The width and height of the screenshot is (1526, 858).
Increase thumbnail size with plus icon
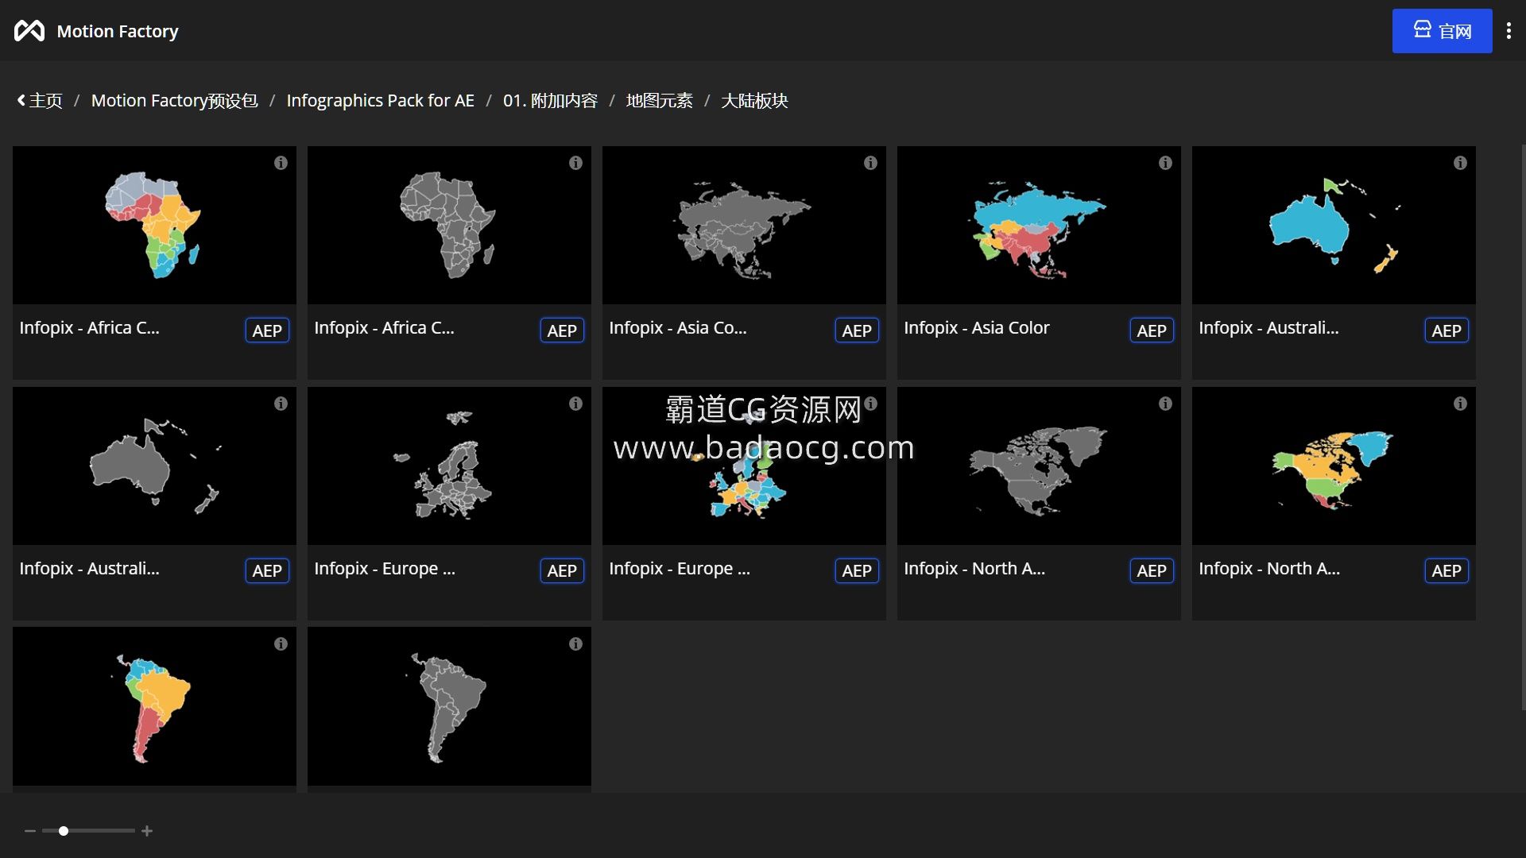pos(147,831)
